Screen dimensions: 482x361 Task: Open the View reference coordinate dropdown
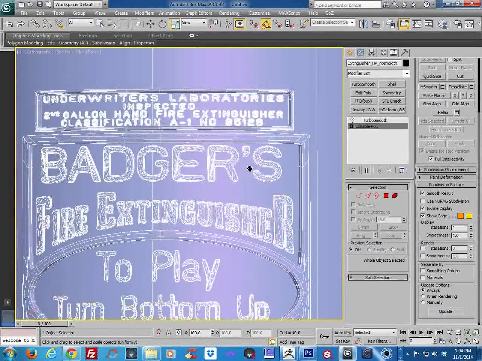pyautogui.click(x=194, y=23)
